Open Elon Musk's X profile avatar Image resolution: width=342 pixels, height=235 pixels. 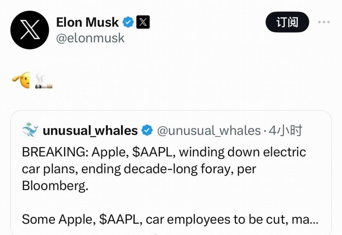tap(30, 30)
